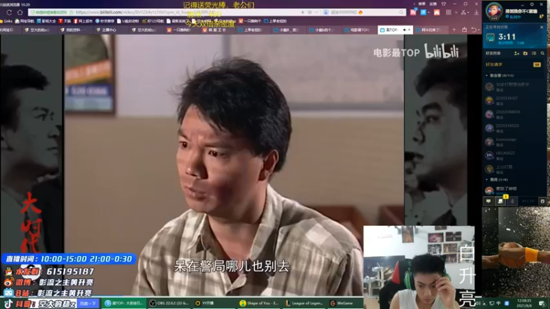Switch to OBS 22.0.2 in the taskbar
Image resolution: width=550 pixels, height=309 pixels.
[168, 304]
